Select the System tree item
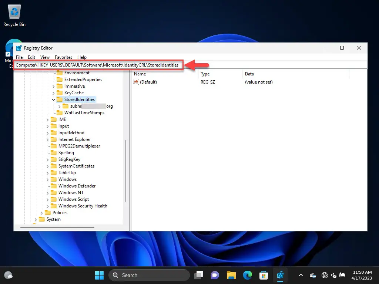The width and height of the screenshot is (379, 284). [x=53, y=219]
